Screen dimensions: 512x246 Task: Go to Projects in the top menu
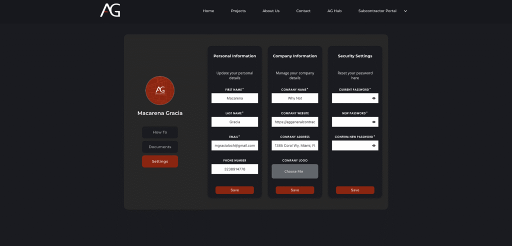pyautogui.click(x=238, y=11)
